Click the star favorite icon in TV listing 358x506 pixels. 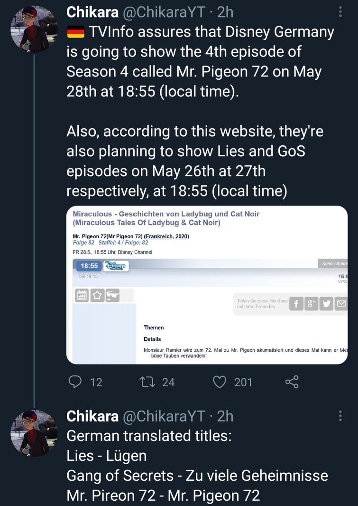tap(97, 295)
